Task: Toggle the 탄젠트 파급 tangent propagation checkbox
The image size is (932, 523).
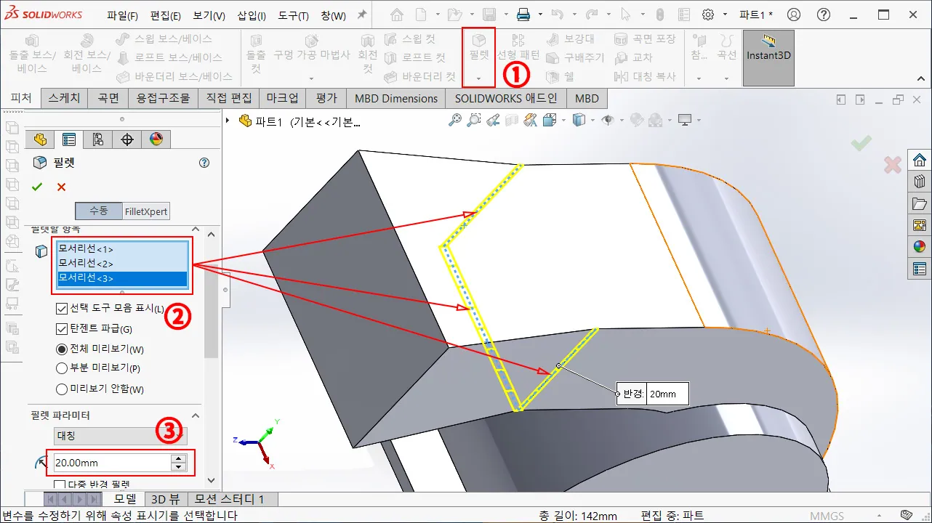Action: coord(62,328)
